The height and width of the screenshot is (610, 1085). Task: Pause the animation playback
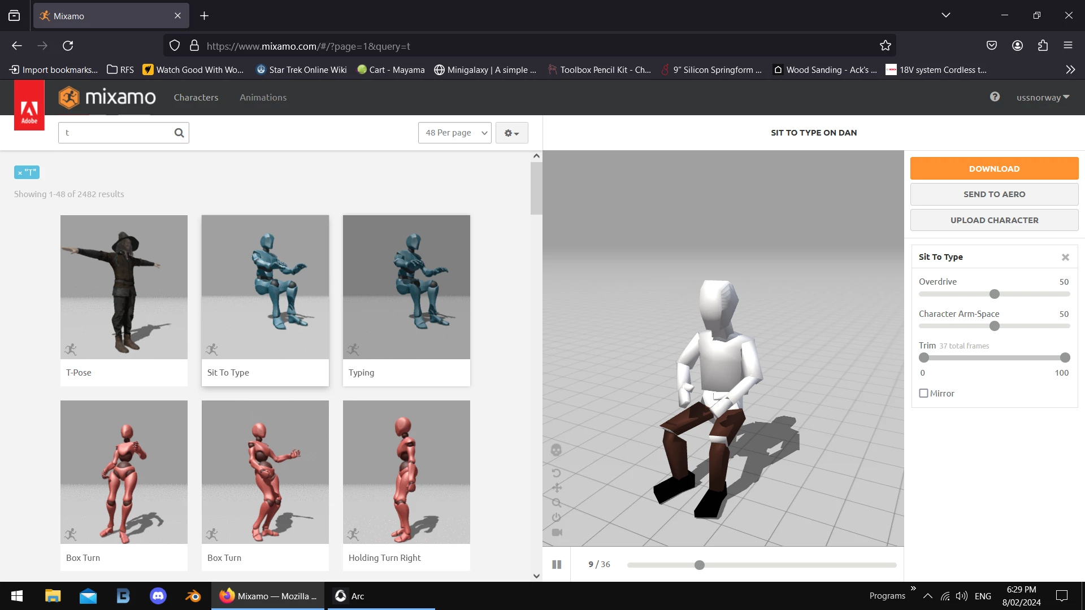[557, 564]
